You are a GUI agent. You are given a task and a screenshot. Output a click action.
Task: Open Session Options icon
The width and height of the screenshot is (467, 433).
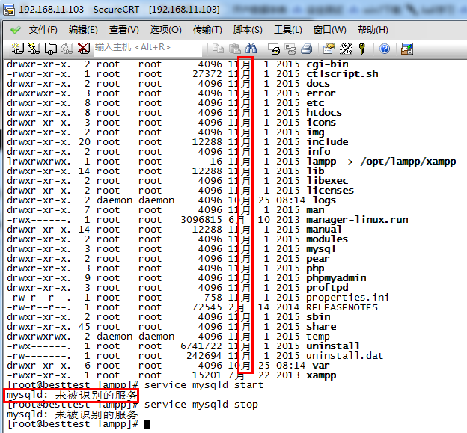(x=329, y=48)
